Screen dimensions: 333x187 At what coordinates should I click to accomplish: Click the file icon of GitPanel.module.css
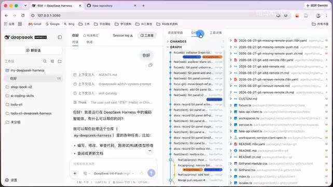pyautogui.click(x=235, y=164)
